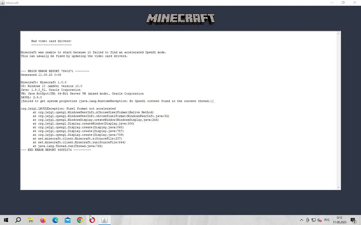The height and width of the screenshot is (225, 361).
Task: Click 'Pixel format not accelerated' exception line
Action: 68,108
